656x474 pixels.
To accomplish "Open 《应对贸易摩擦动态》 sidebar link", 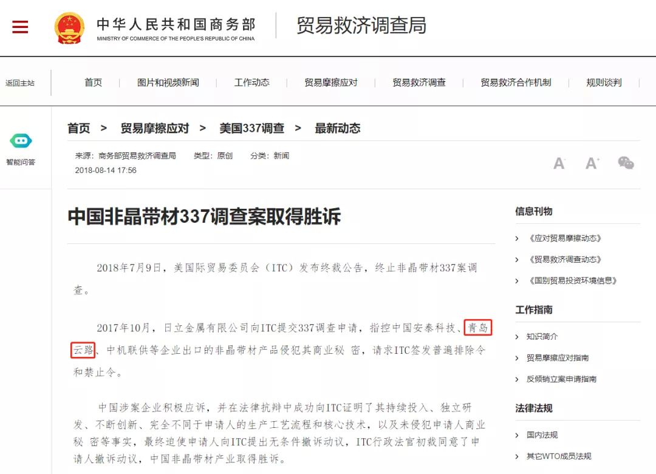I will point(565,239).
